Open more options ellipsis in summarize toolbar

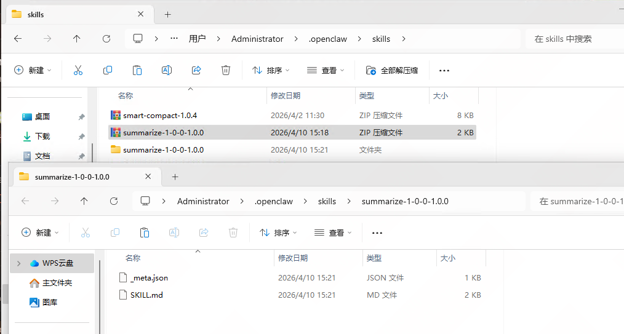pos(377,233)
